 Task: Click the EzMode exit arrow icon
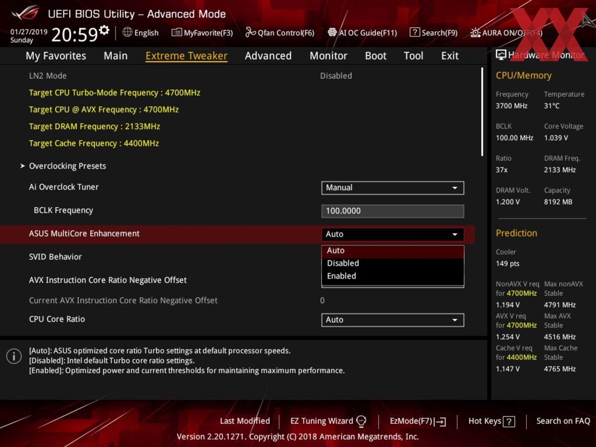(x=440, y=422)
